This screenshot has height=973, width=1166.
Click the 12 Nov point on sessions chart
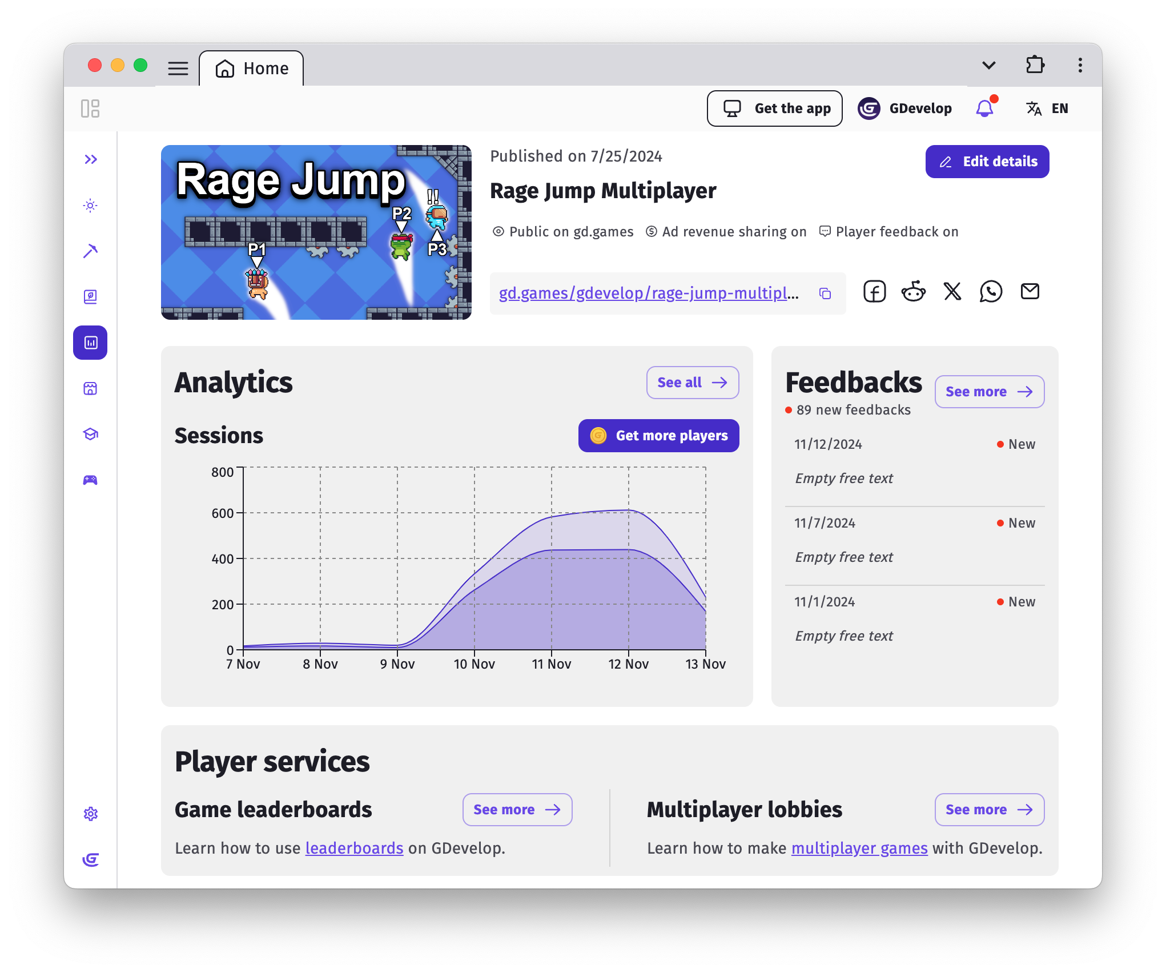[629, 510]
